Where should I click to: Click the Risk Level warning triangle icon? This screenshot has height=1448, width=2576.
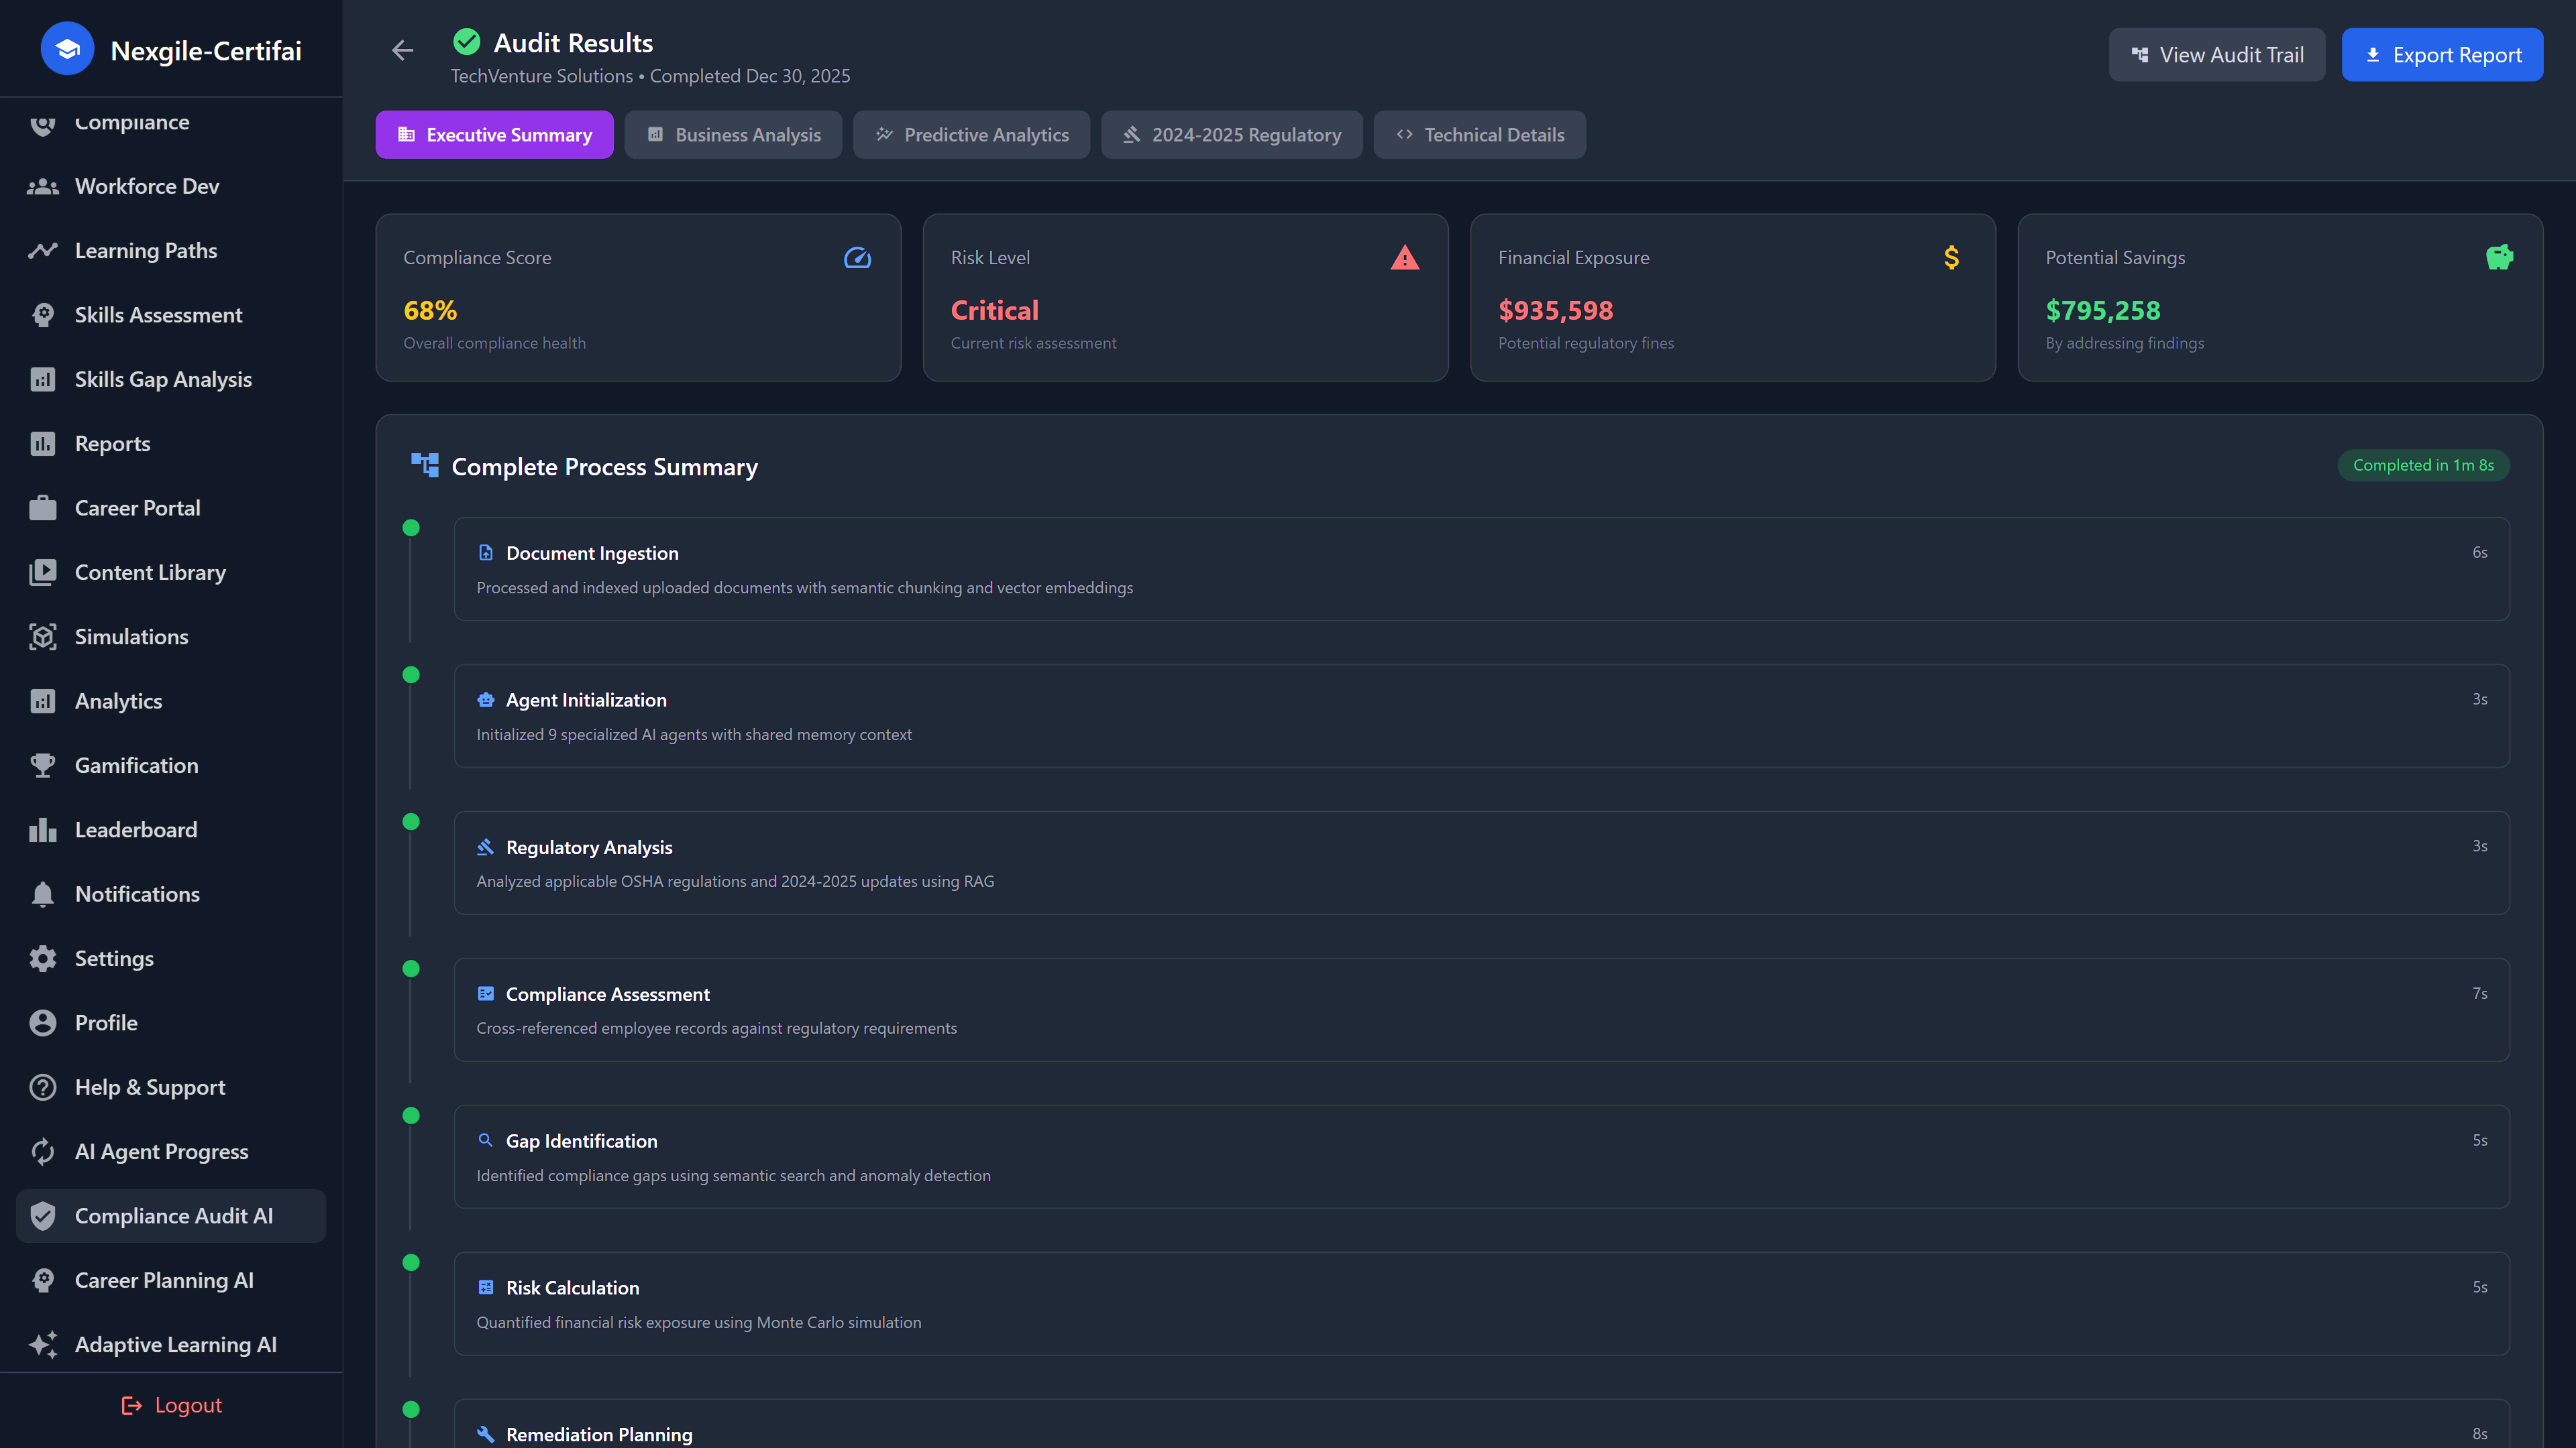click(x=1404, y=258)
